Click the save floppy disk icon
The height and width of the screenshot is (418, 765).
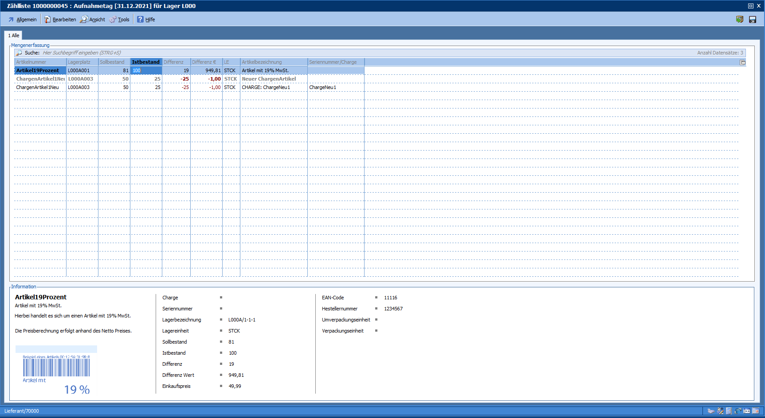click(x=753, y=19)
